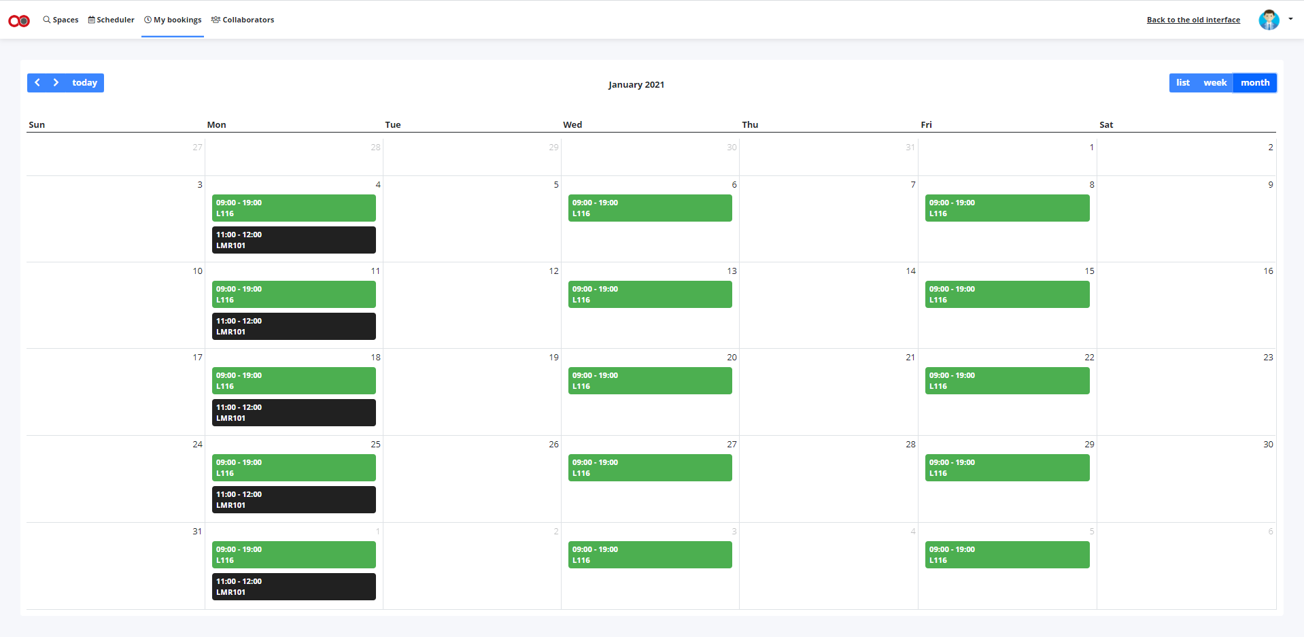1304x637 pixels.
Task: Select the month view
Action: [1255, 83]
